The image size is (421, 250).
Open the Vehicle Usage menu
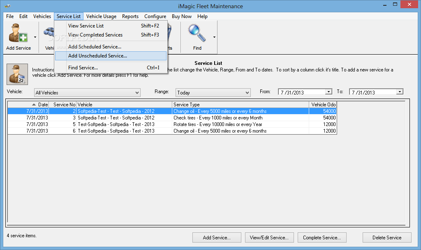tap(101, 16)
